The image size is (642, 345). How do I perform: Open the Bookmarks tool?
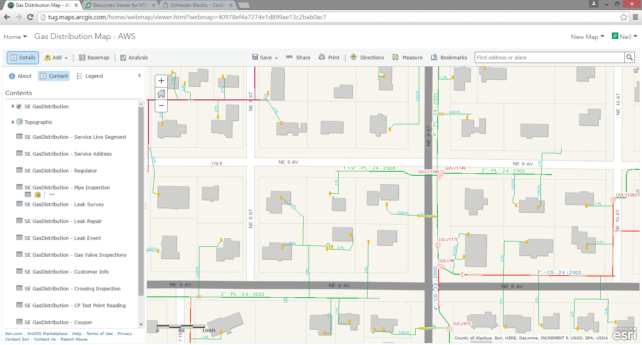[449, 58]
